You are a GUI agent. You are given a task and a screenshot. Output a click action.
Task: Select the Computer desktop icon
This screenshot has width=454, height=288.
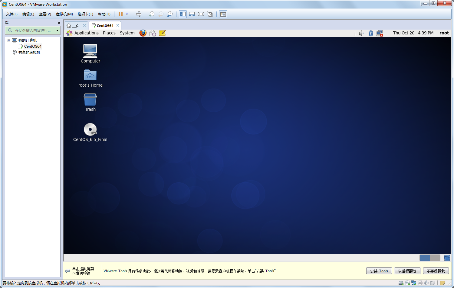click(x=90, y=53)
